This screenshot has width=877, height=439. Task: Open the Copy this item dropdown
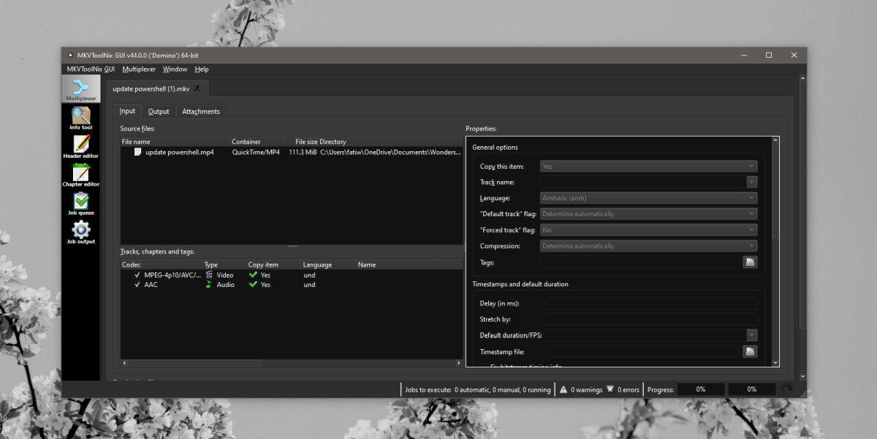[648, 166]
